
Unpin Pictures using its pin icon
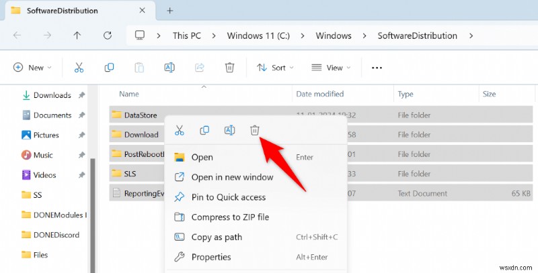pos(81,135)
